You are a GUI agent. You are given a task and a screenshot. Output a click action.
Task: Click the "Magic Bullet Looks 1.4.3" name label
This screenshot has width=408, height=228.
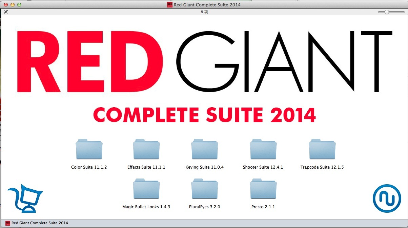(x=146, y=207)
